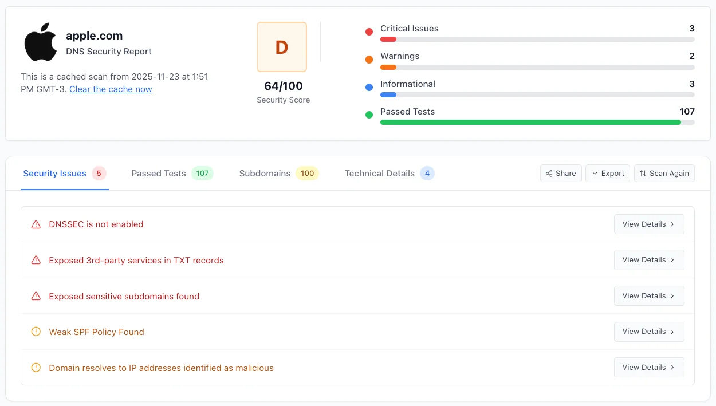Click the Scan Again button
Image resolution: width=716 pixels, height=406 pixels.
(x=664, y=174)
